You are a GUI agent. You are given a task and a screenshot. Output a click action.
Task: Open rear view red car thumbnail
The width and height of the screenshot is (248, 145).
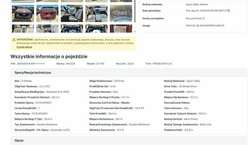47,13
